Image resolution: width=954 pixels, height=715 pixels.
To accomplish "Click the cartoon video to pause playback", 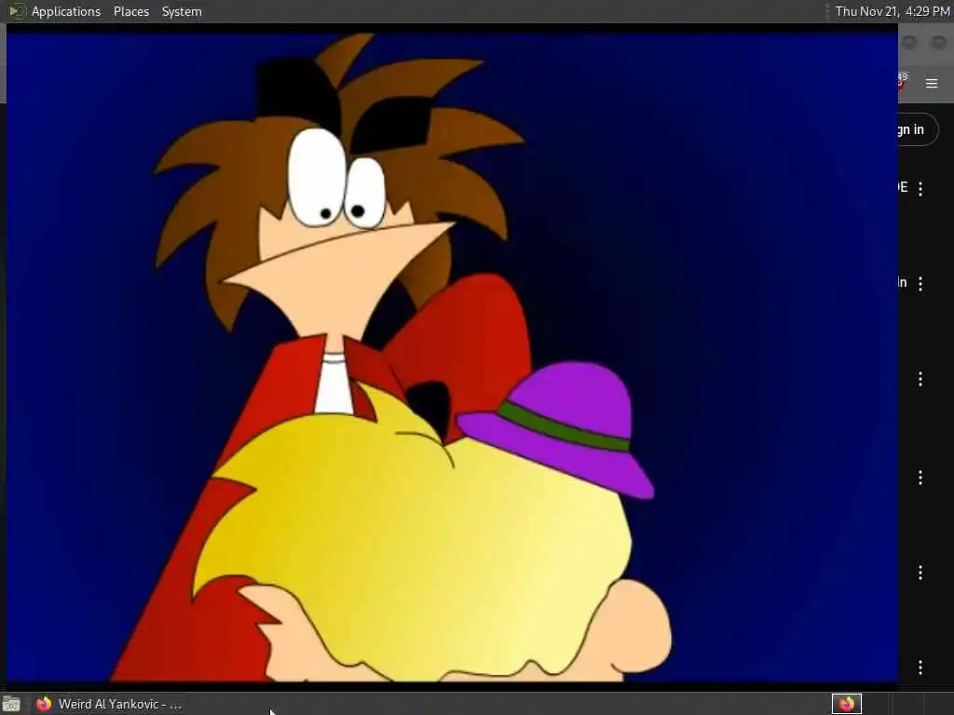I will coord(452,357).
